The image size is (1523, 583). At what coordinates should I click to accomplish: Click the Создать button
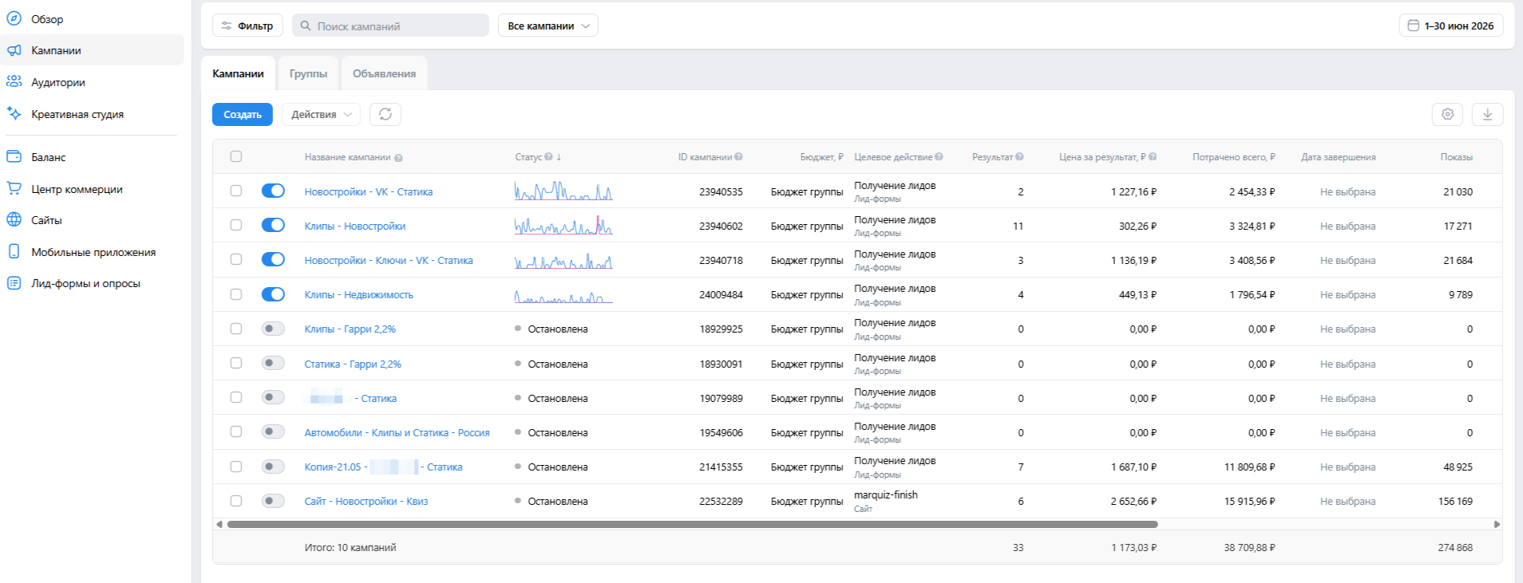(x=243, y=114)
